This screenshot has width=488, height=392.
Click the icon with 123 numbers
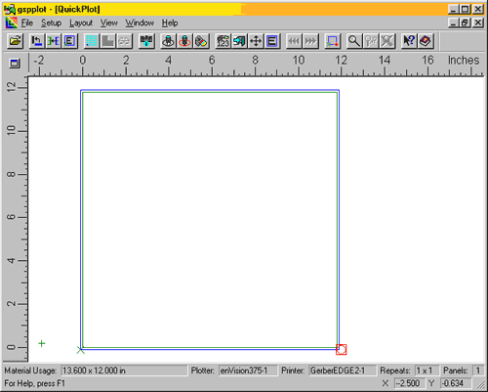(224, 41)
